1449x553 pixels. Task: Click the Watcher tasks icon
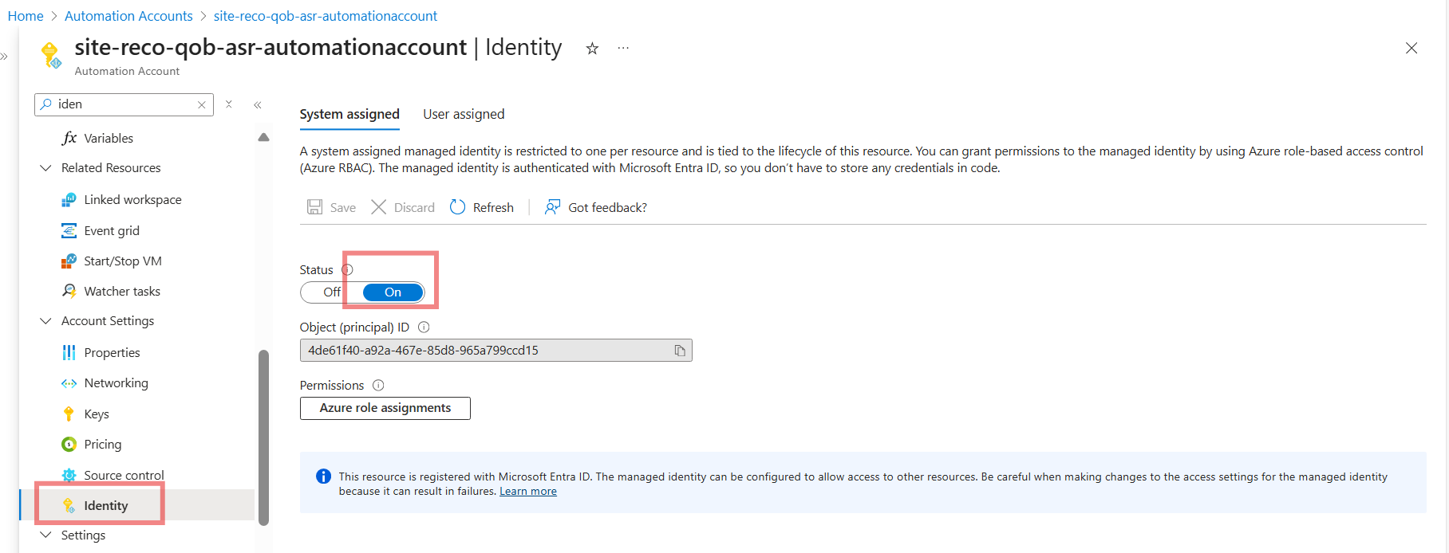pos(69,291)
